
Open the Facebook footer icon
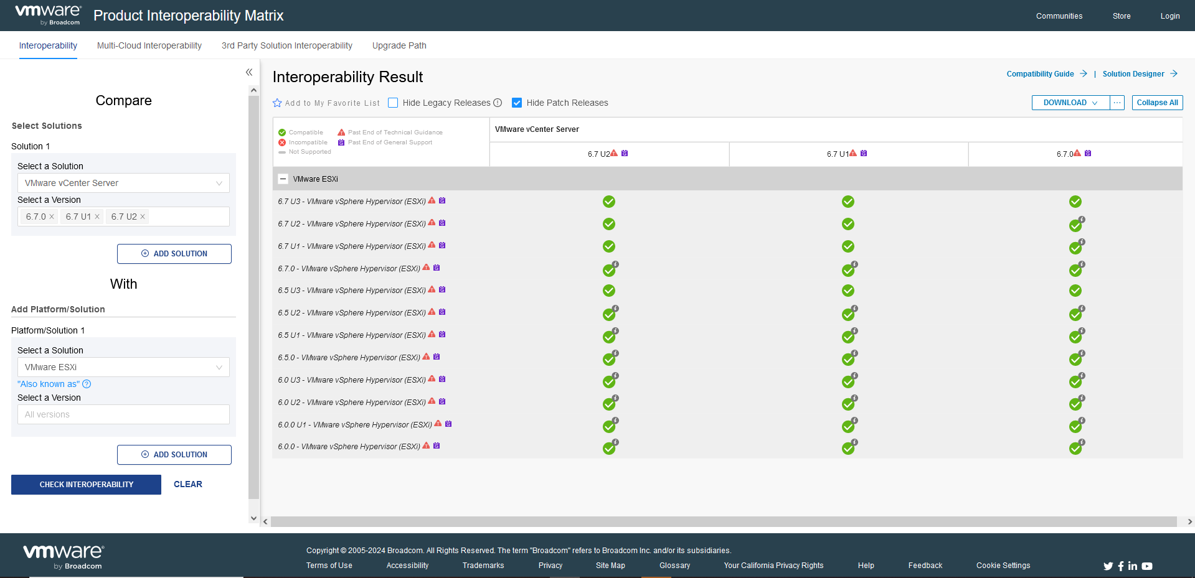click(1121, 566)
